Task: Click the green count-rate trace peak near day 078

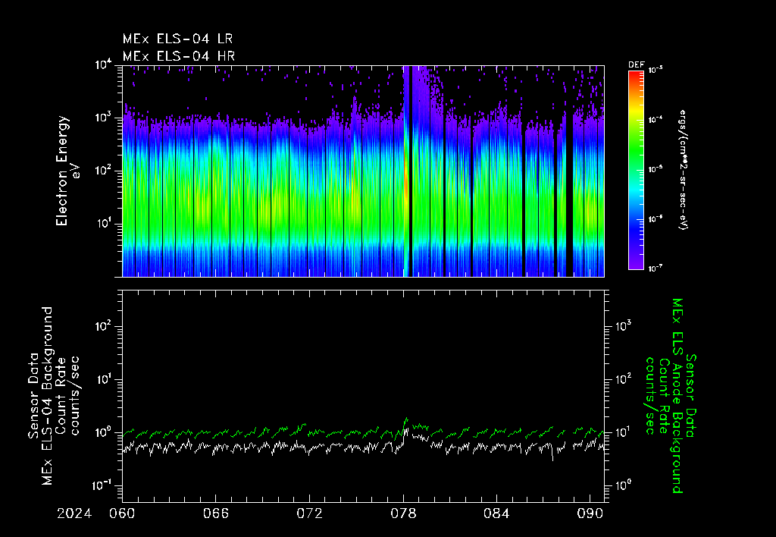Action: tap(406, 420)
